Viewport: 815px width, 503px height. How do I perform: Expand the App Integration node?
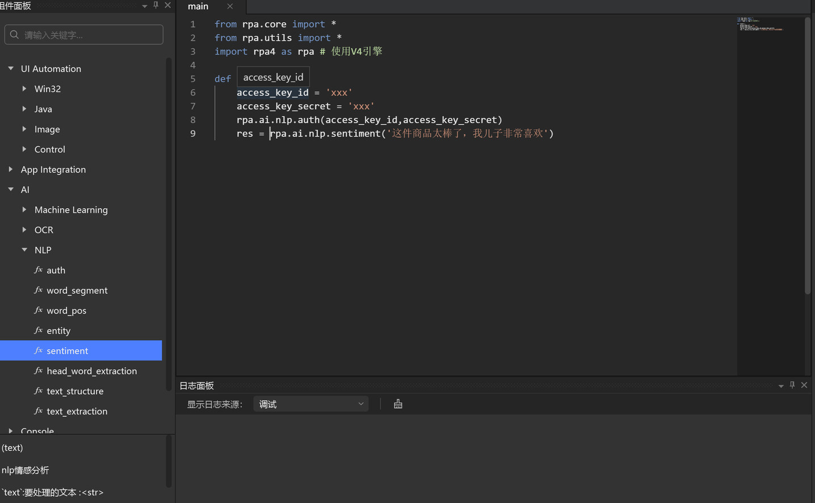(x=11, y=169)
